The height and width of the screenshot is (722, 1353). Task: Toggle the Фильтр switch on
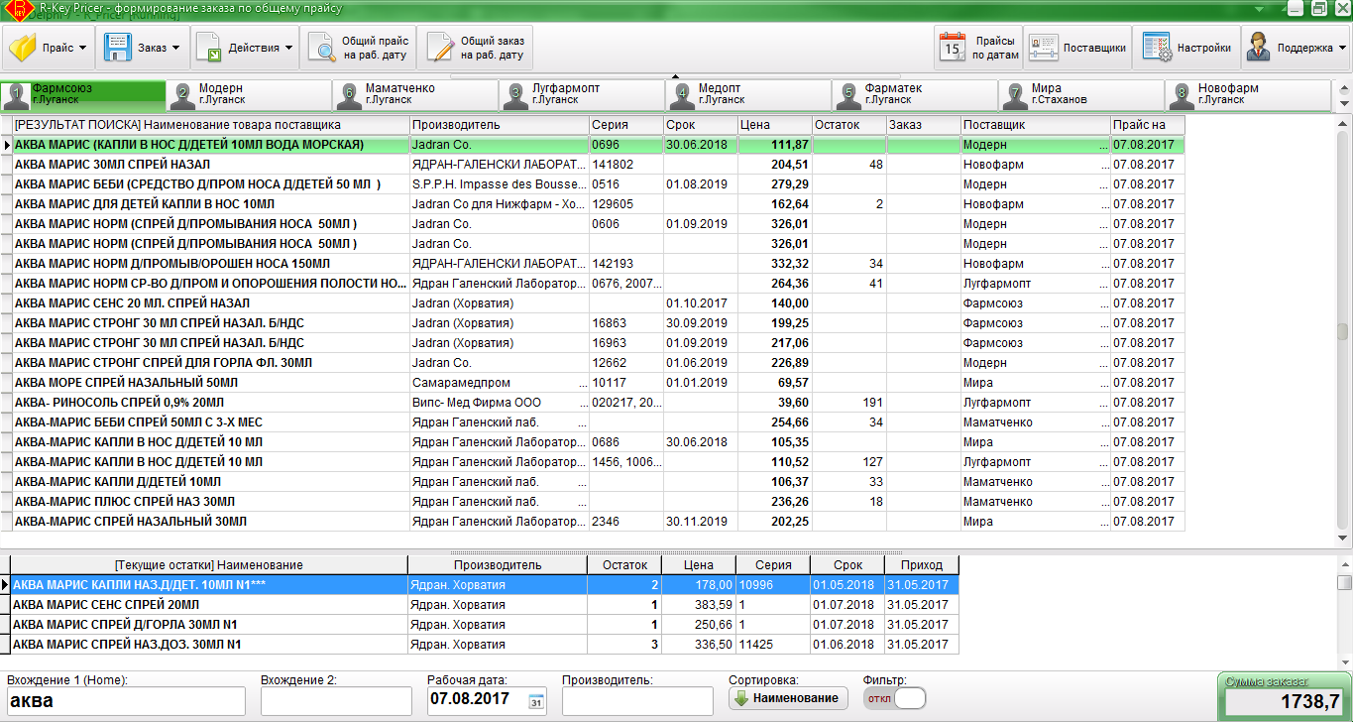pyautogui.click(x=894, y=698)
